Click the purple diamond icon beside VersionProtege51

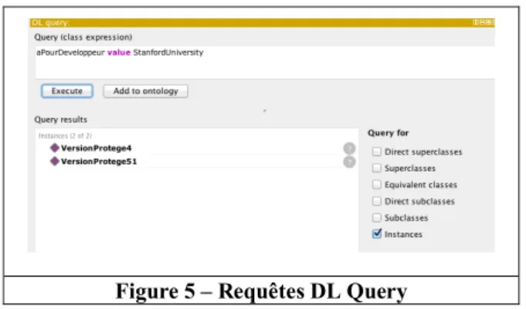tap(54, 161)
